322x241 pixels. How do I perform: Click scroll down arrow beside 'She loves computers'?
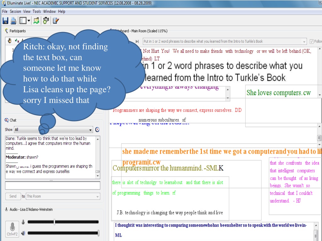point(319,95)
